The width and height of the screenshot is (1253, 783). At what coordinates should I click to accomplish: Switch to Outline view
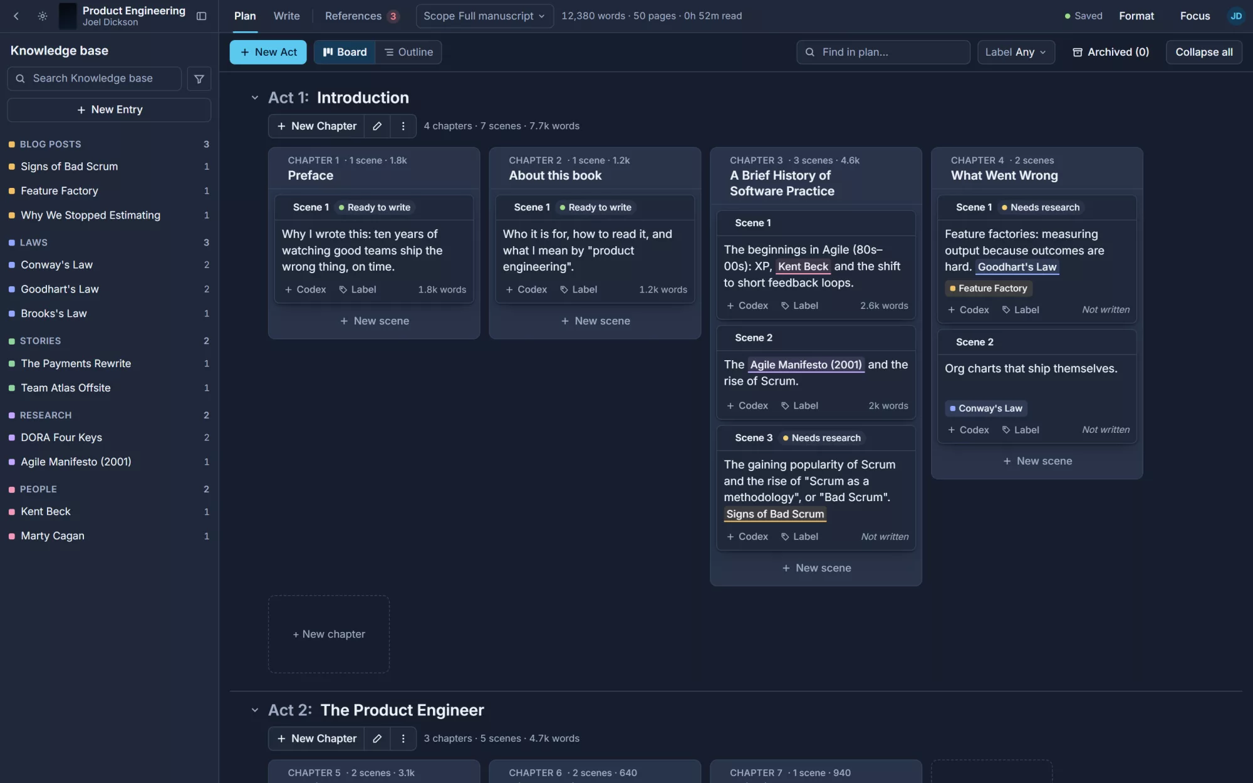pyautogui.click(x=408, y=52)
